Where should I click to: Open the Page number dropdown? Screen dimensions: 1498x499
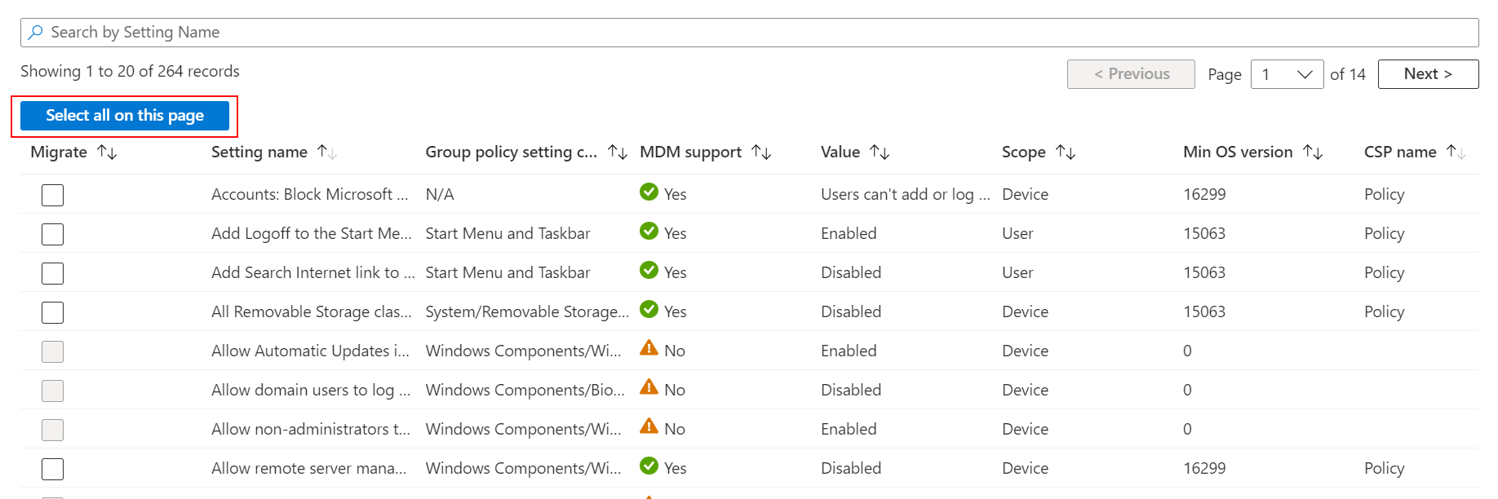pos(1287,74)
